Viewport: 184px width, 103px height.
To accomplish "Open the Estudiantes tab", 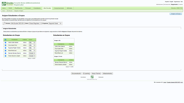I will (37, 8).
